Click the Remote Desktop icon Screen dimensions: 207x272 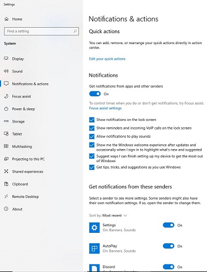click(x=7, y=196)
